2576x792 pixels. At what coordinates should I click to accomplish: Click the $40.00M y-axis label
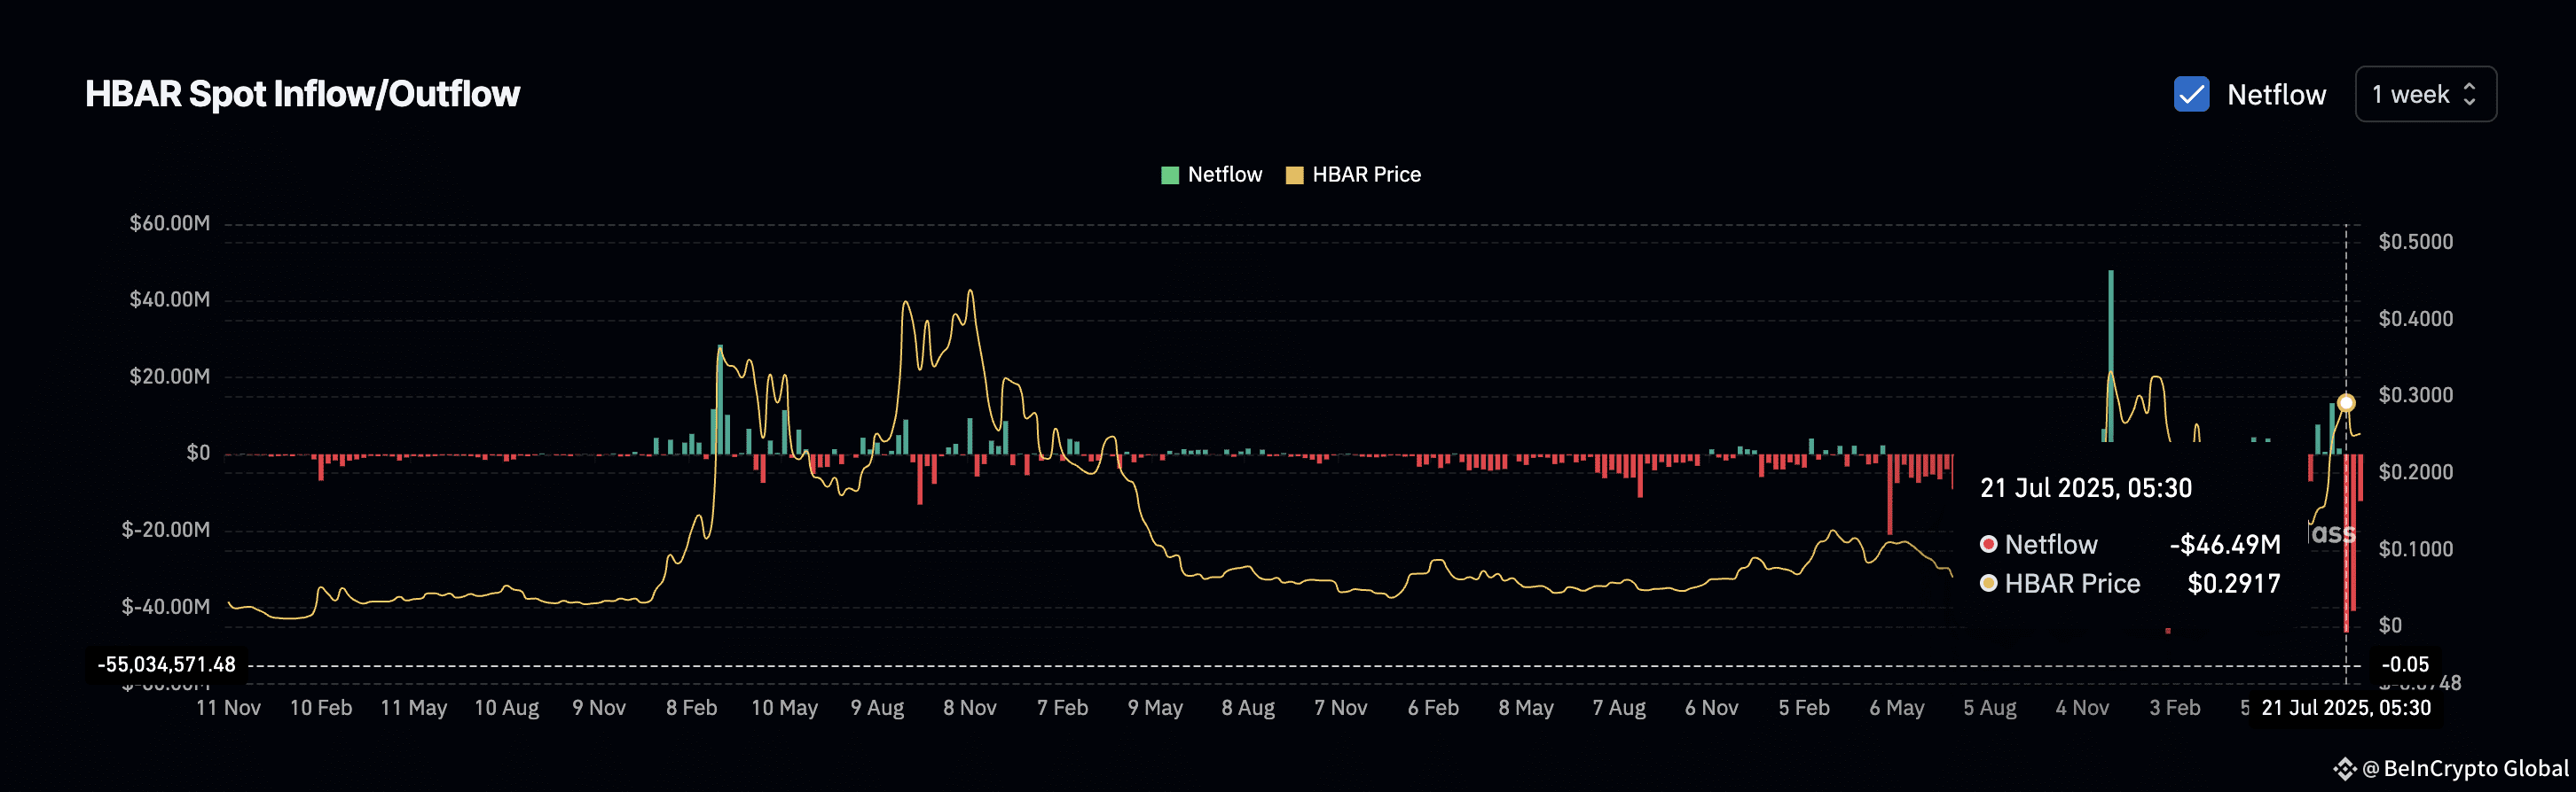pos(169,299)
